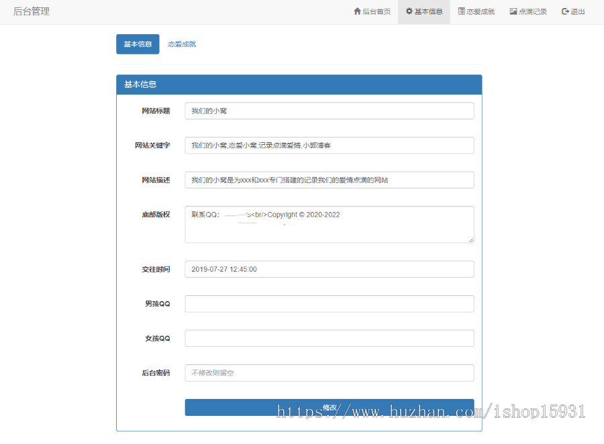
Task: Click the gear icon beside 基本信息 in navbar
Action: 409,11
